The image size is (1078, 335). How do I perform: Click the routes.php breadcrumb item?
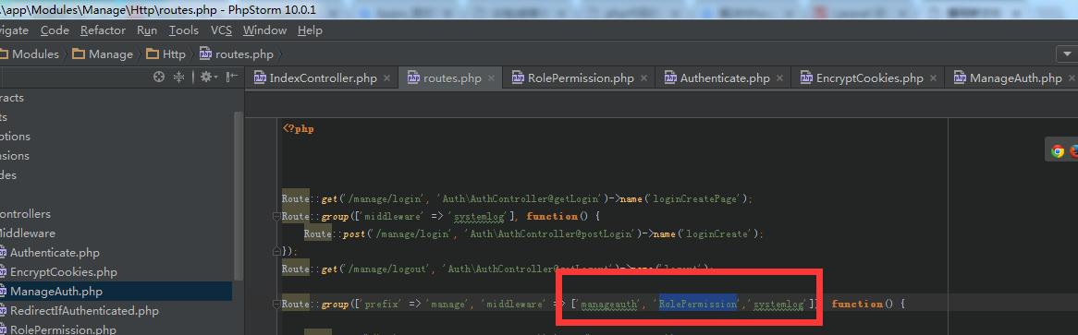238,54
